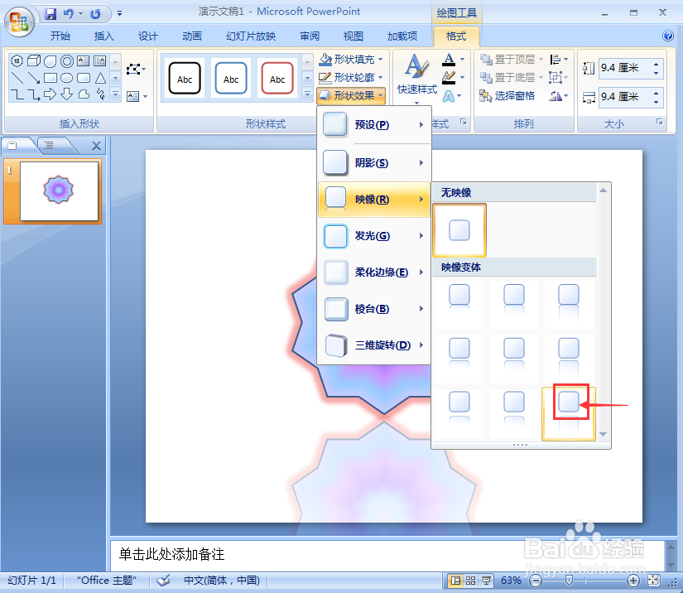The image size is (683, 593).
Task: Select the straight line shape
Action: click(17, 78)
